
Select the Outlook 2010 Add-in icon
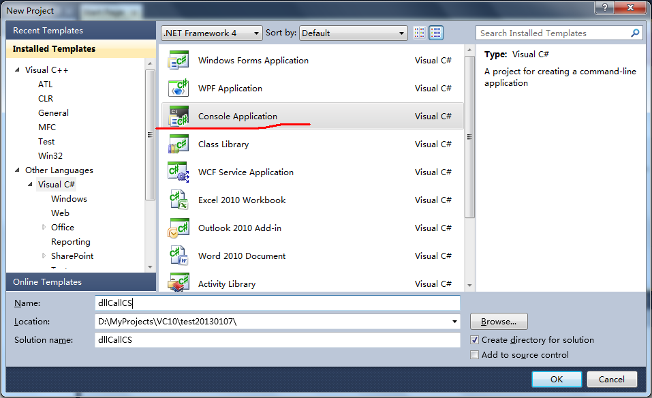tap(178, 228)
